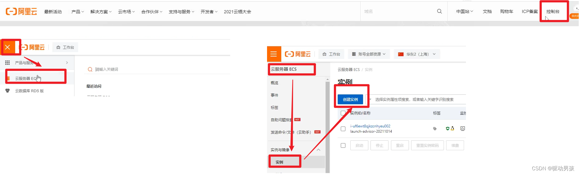This screenshot has height=174, width=579.
Task: Click the tag icon in the instance row
Action: [x=435, y=129]
